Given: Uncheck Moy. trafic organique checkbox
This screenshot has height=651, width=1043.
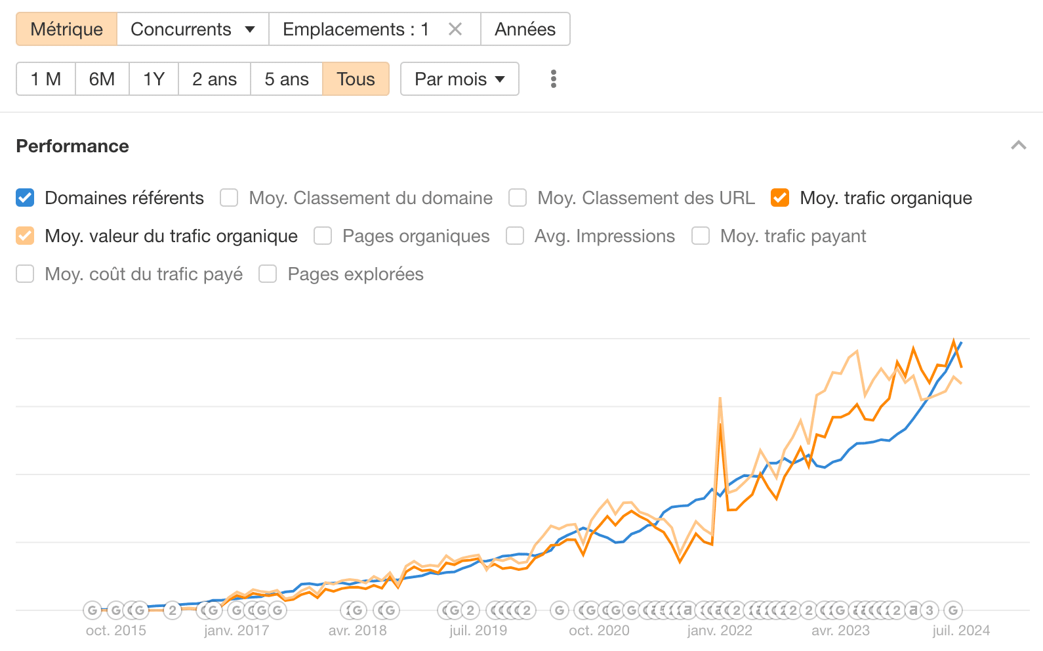Looking at the screenshot, I should [x=780, y=198].
